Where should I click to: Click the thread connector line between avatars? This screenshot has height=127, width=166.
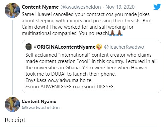(12, 57)
